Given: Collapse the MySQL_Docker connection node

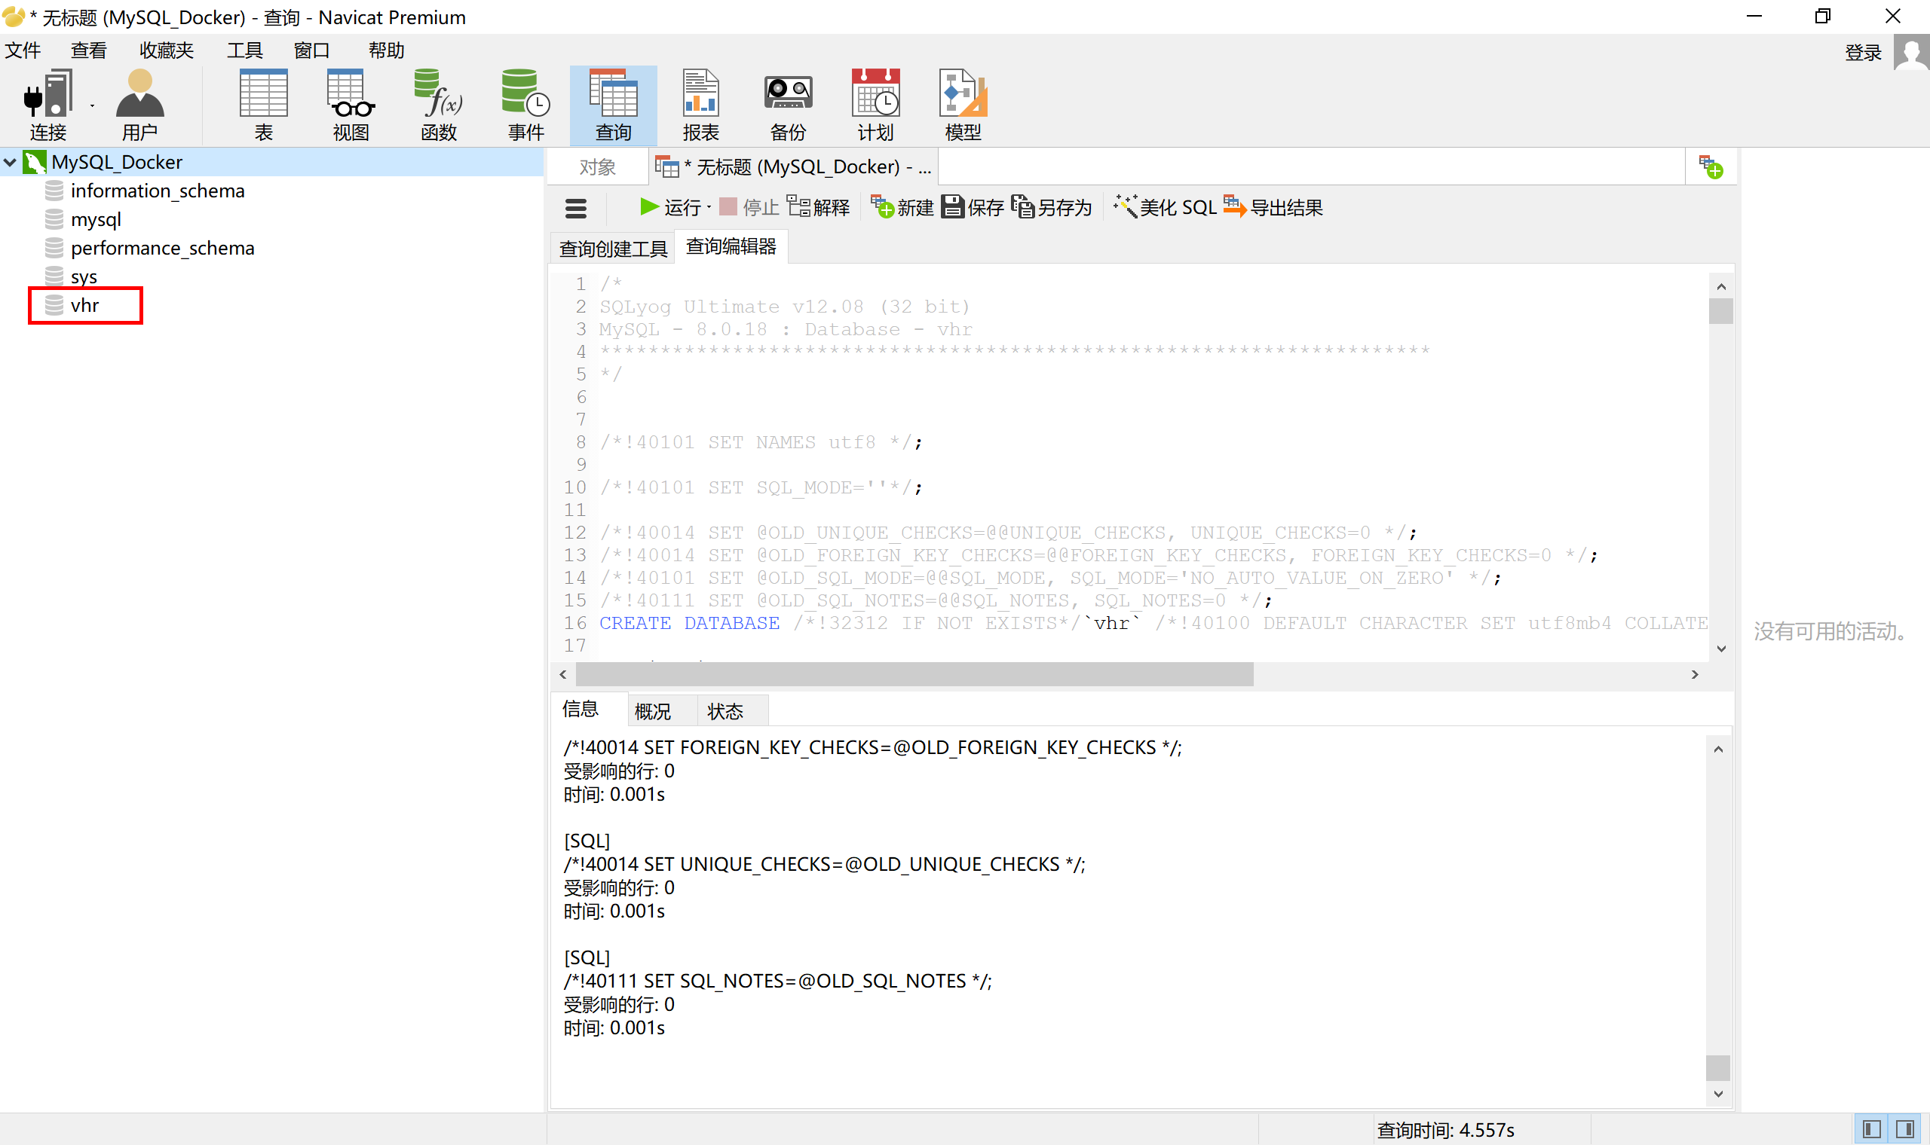Looking at the screenshot, I should pos(11,162).
